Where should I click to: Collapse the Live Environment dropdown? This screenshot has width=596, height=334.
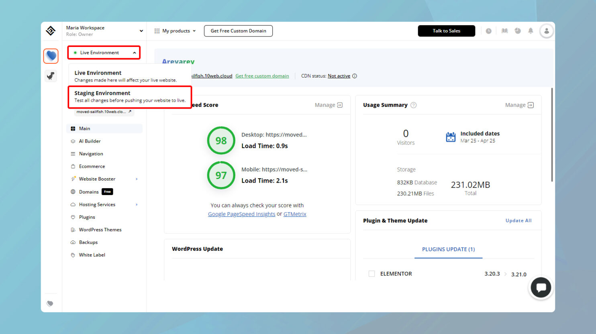point(135,52)
